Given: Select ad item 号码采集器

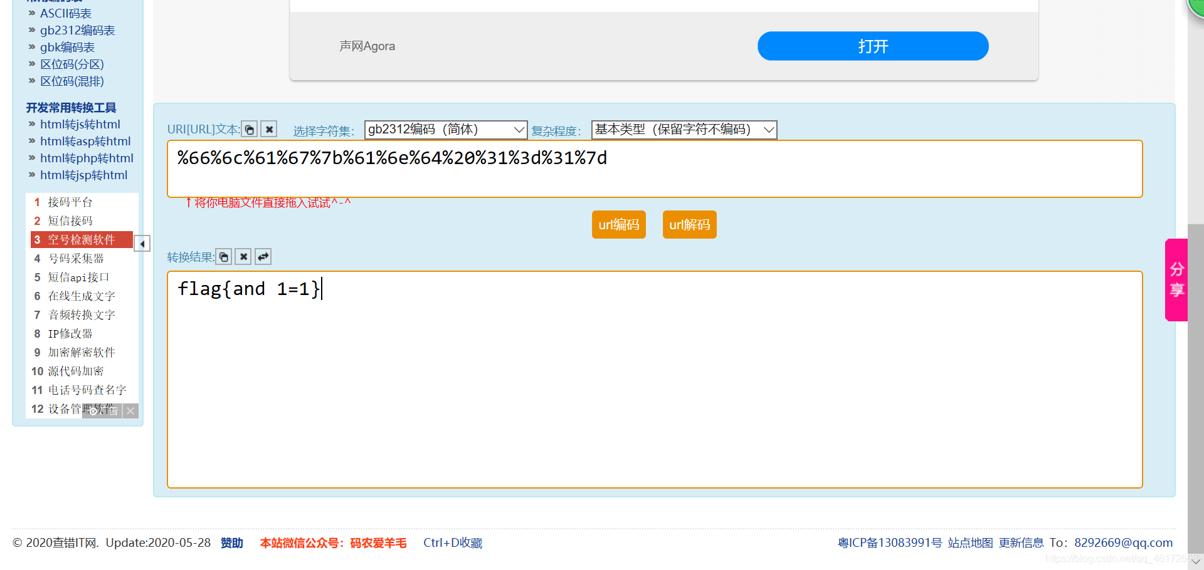Looking at the screenshot, I should 76,259.
